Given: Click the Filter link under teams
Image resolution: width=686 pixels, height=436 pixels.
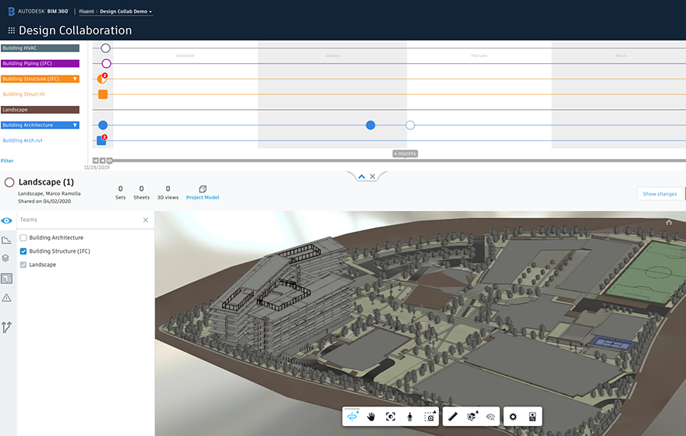Looking at the screenshot, I should (7, 160).
